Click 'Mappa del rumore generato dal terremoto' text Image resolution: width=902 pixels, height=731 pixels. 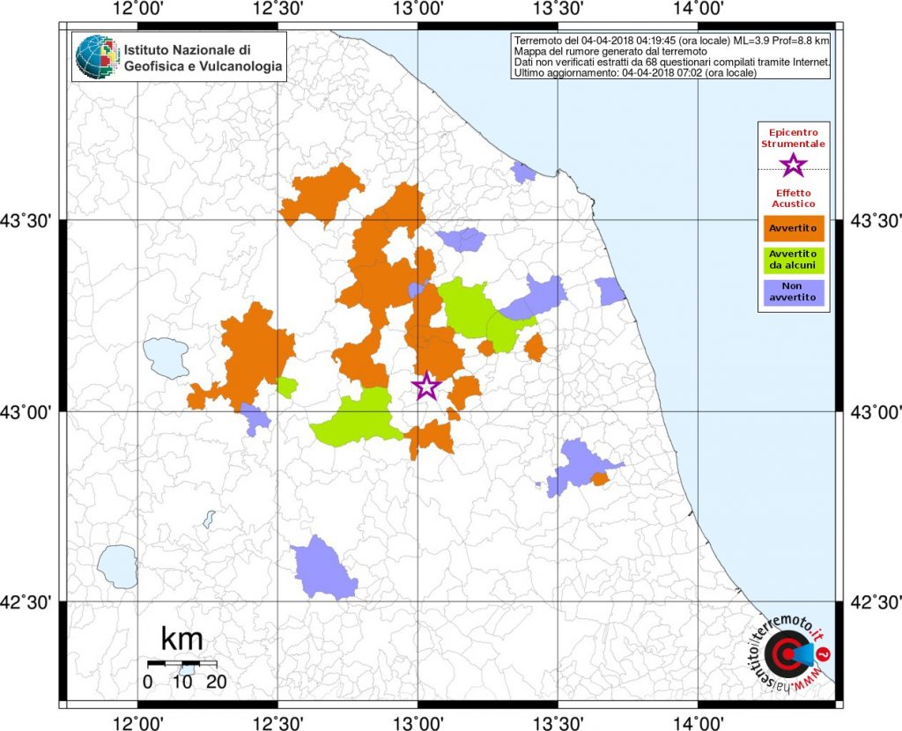611,52
